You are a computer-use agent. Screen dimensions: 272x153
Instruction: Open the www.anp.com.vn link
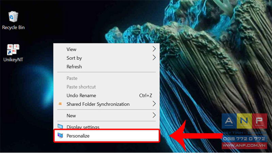[244, 146]
